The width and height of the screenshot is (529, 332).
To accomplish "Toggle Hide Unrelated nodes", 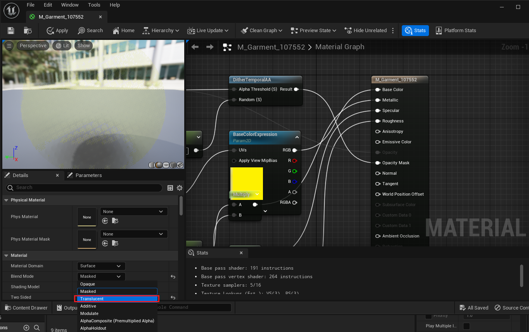I will (366, 31).
